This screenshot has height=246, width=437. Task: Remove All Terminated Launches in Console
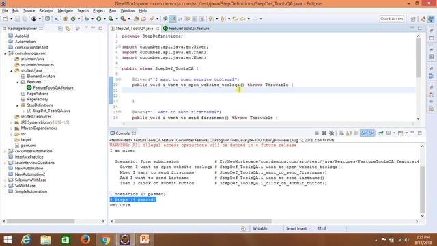click(x=332, y=133)
